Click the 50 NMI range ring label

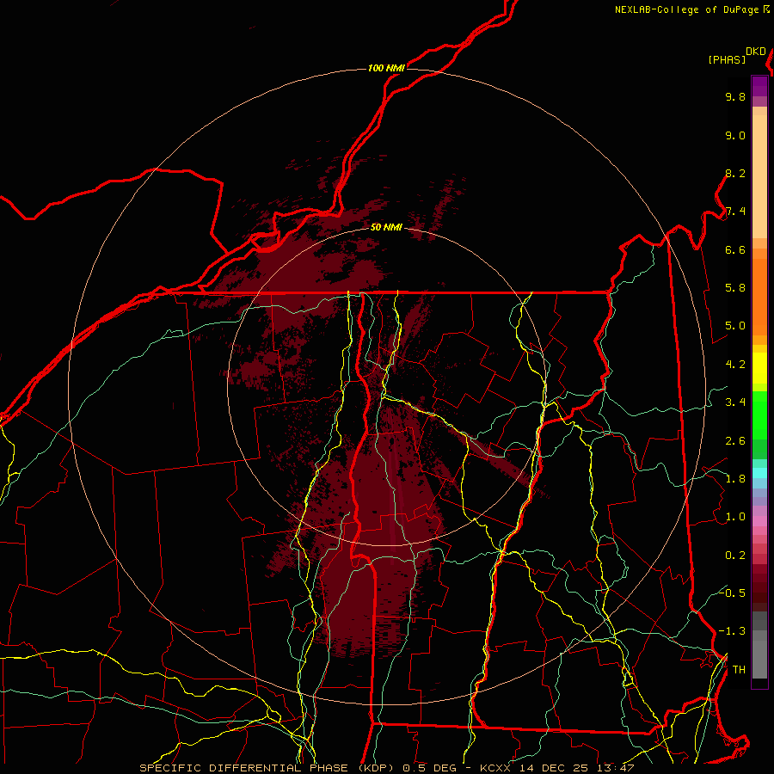click(x=386, y=227)
